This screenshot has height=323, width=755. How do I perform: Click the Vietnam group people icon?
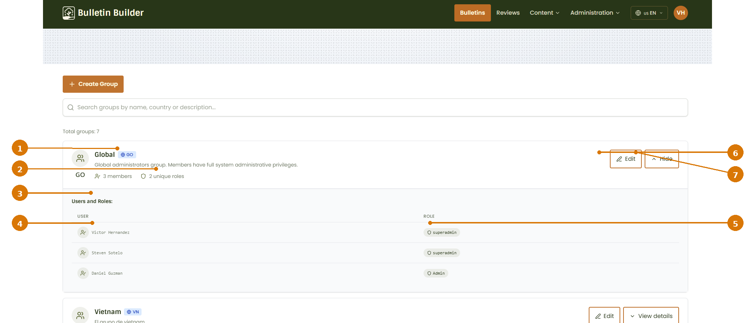[80, 315]
